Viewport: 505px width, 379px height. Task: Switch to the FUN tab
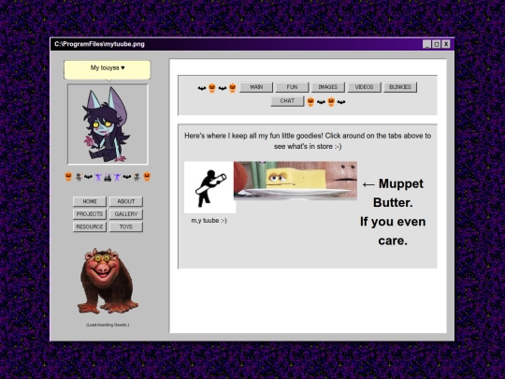[292, 87]
